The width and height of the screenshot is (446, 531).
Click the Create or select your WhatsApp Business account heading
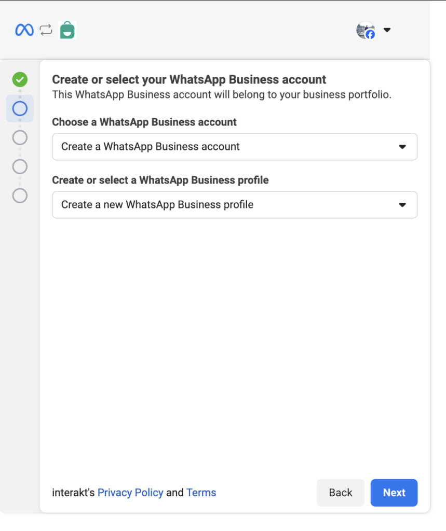coord(189,79)
